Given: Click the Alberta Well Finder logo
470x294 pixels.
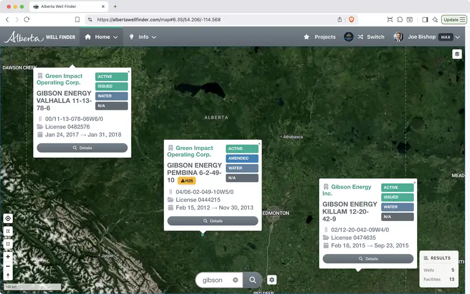Looking at the screenshot, I should point(40,37).
